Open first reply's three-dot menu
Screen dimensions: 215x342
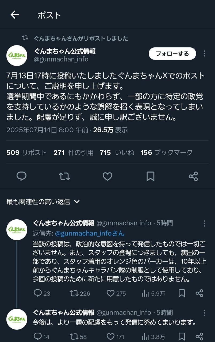coord(204,223)
